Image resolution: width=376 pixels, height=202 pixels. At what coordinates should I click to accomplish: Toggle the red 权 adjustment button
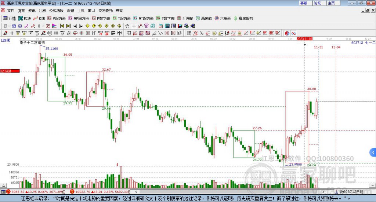pos(48,26)
